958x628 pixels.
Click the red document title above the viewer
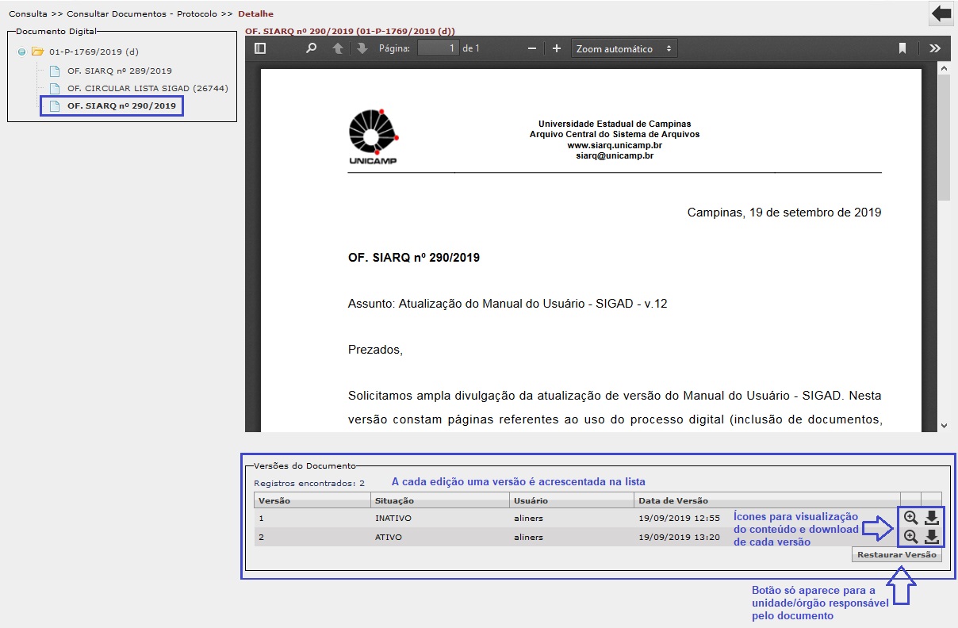pyautogui.click(x=350, y=31)
